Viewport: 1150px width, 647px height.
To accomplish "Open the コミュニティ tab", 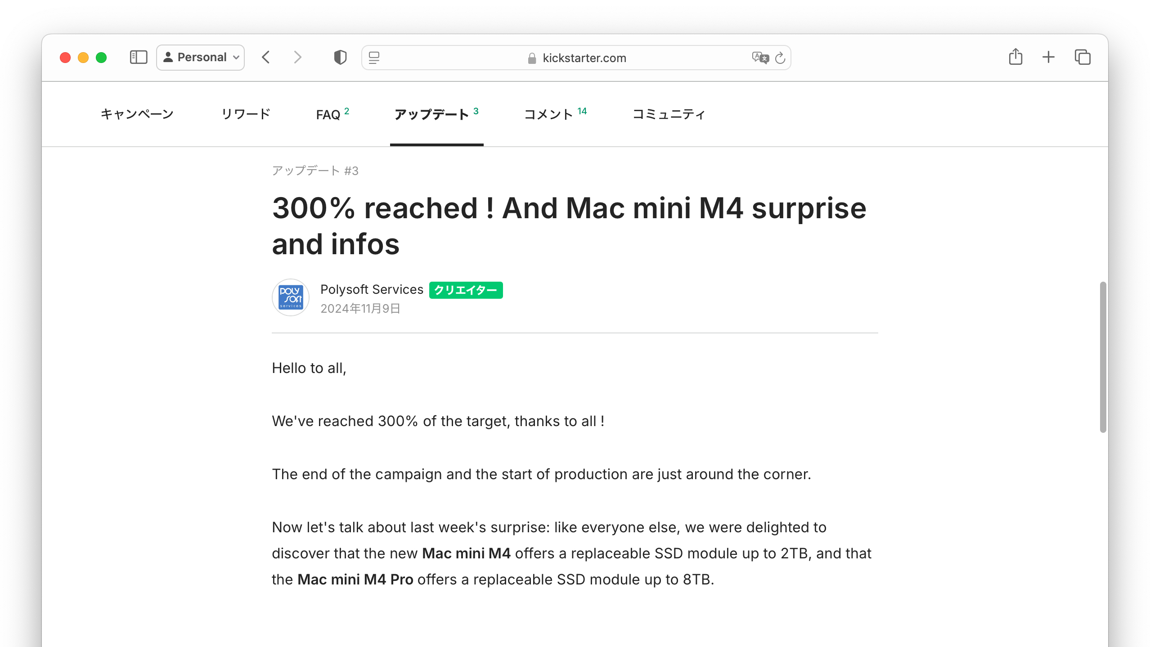I will tap(669, 114).
